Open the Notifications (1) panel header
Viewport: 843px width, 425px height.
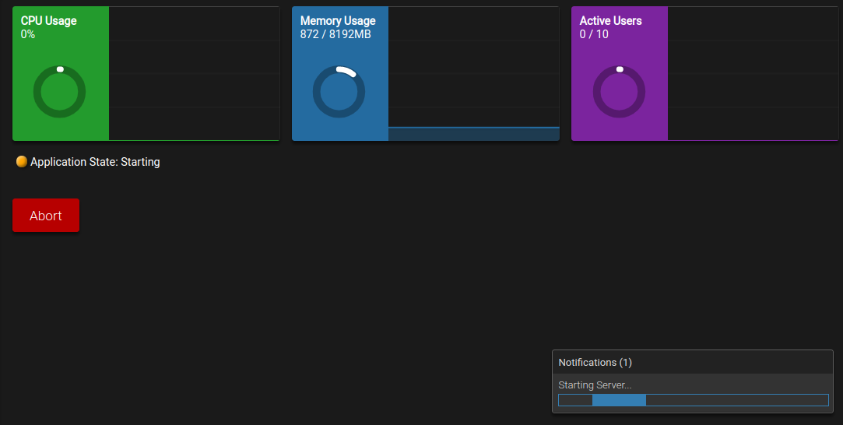coord(693,363)
